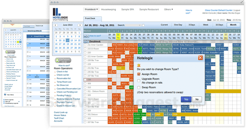
Task: Open the Reservation list link
Action: pos(64,78)
